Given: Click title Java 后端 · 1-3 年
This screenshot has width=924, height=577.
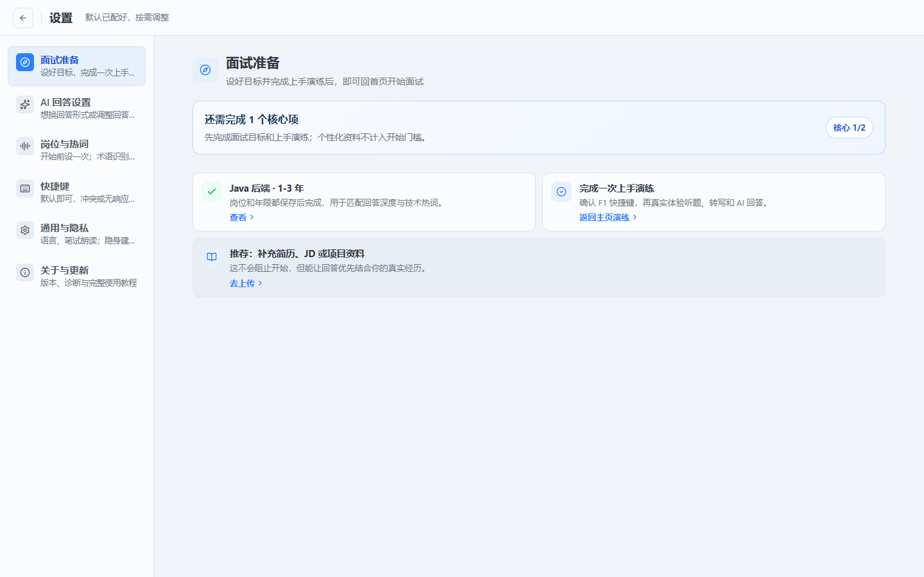Looking at the screenshot, I should [x=267, y=188].
